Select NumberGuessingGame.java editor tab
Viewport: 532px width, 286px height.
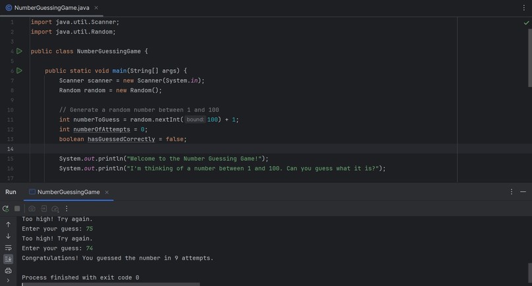(52, 8)
